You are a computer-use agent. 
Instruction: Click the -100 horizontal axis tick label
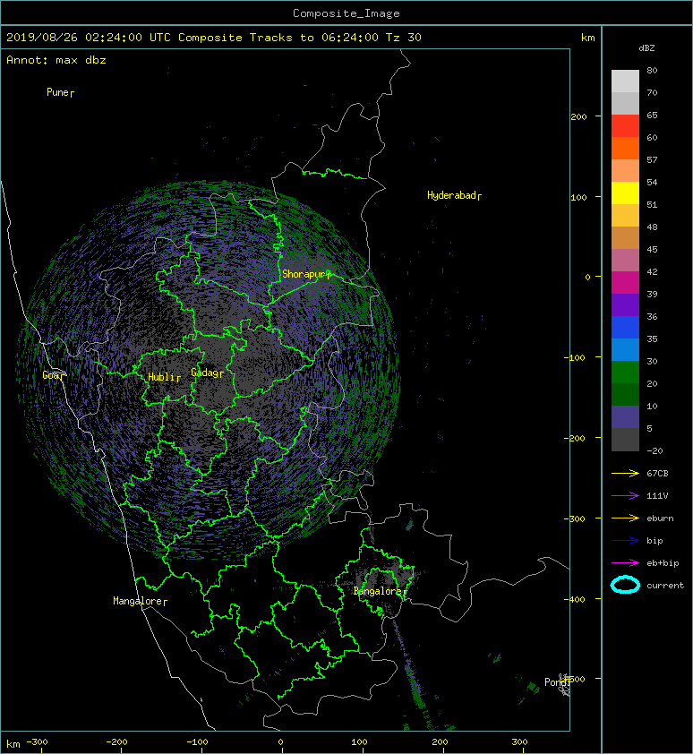(197, 742)
